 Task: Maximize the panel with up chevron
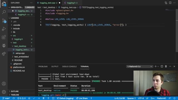click(170, 66)
